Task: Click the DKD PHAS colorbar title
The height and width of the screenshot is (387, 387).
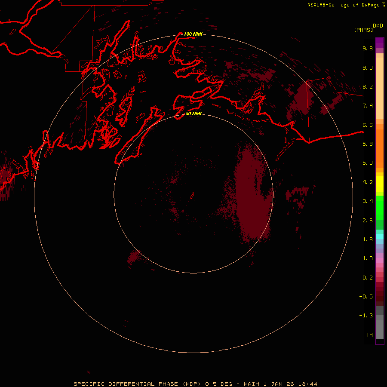Action: pos(369,28)
